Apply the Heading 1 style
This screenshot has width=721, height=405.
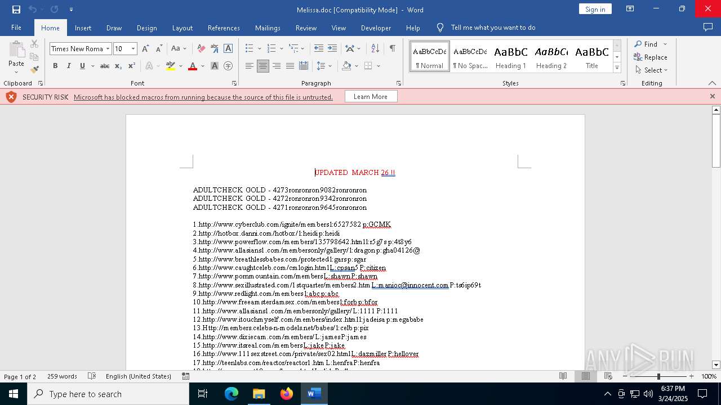click(511, 56)
